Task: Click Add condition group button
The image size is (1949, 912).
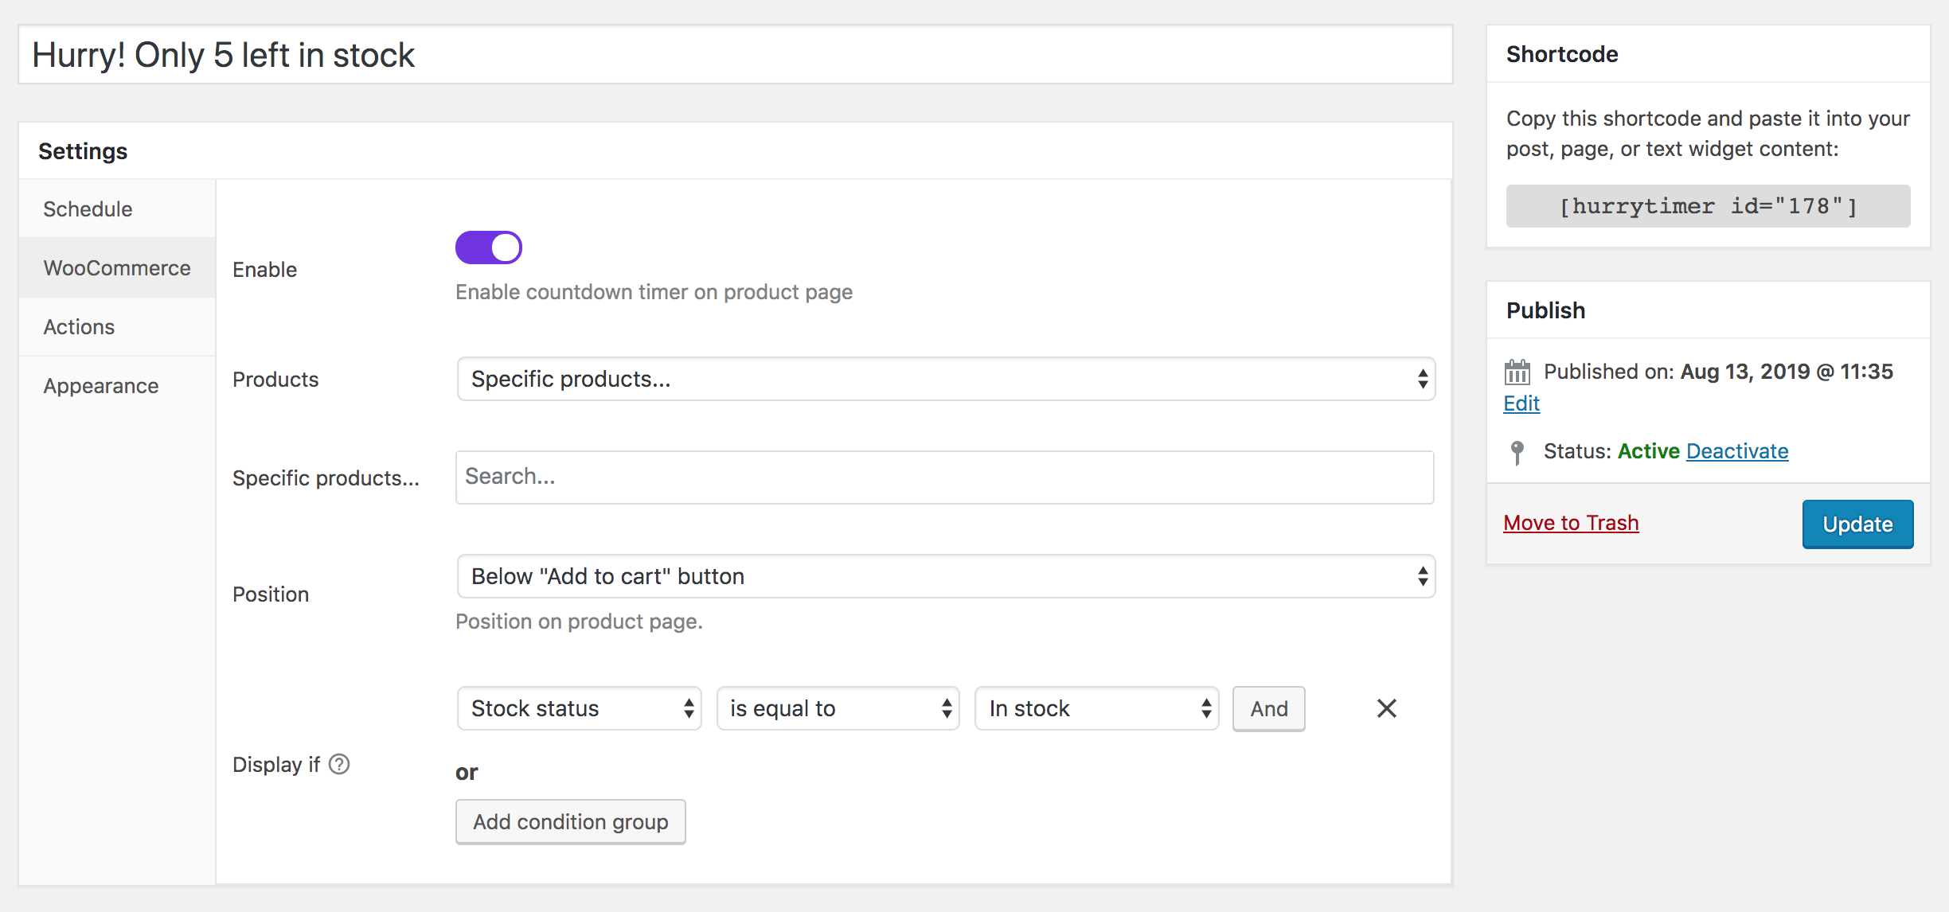Action: (x=570, y=821)
